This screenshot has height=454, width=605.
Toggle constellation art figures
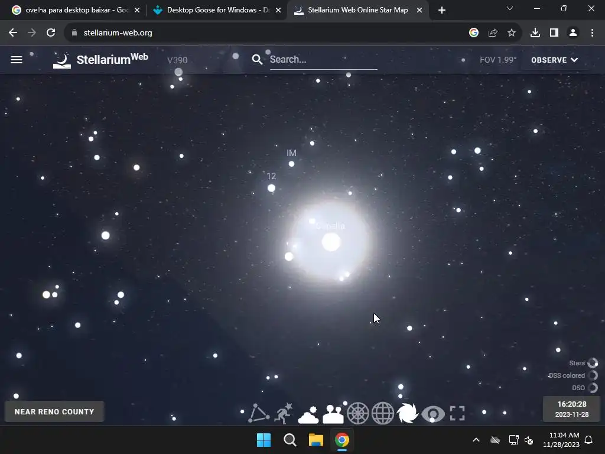[x=283, y=413]
